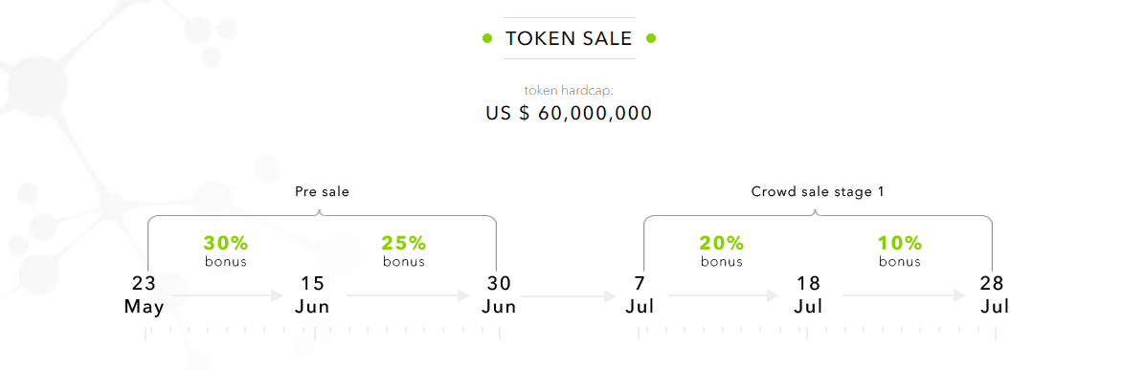
Task: Click the arrow between 23 May and 15 Jun
Action: 228,295
